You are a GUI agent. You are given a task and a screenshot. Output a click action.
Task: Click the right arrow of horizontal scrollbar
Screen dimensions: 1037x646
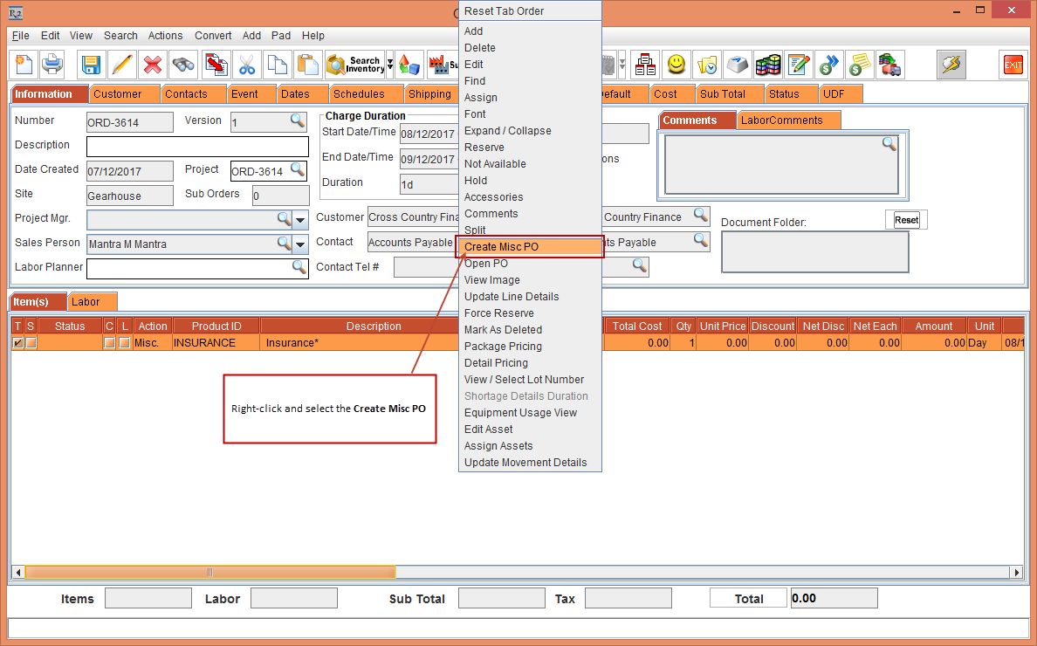click(1017, 572)
